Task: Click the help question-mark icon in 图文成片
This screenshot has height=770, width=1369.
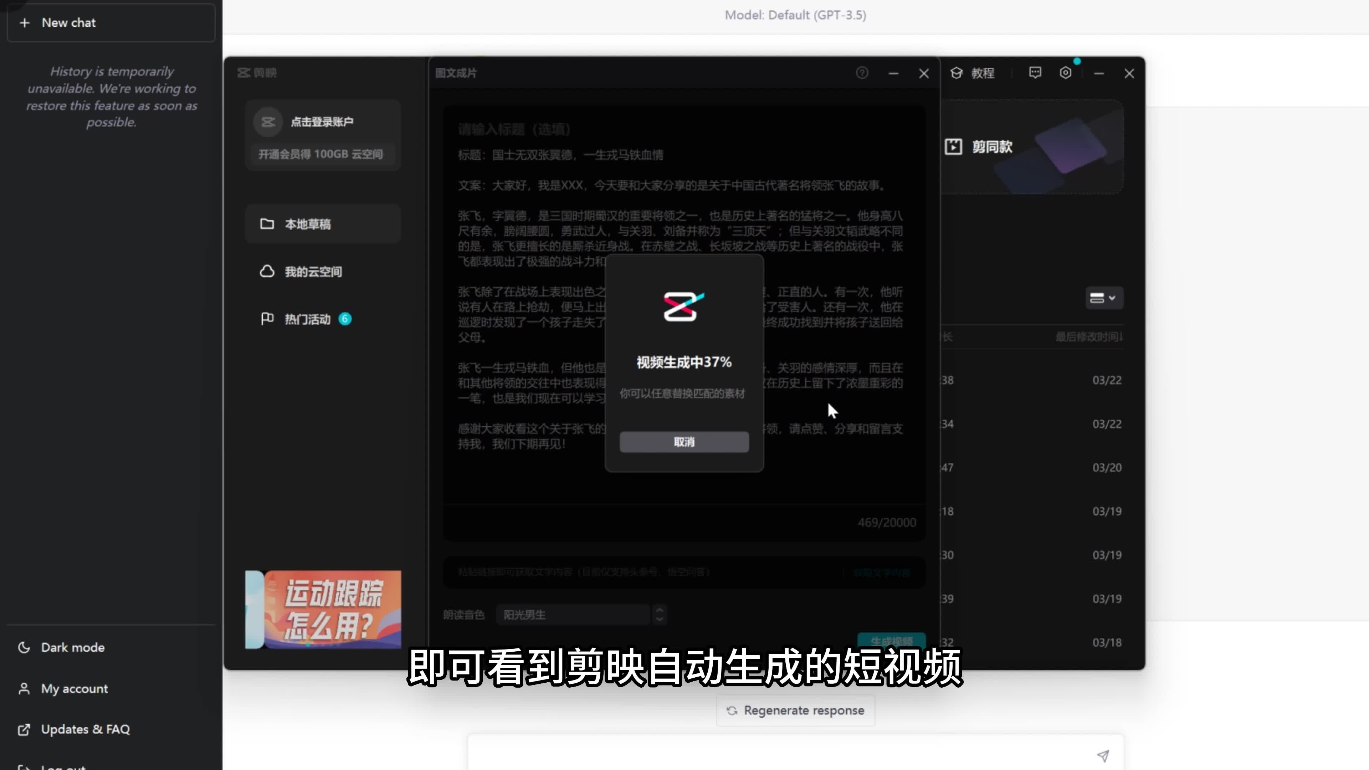Action: click(862, 73)
